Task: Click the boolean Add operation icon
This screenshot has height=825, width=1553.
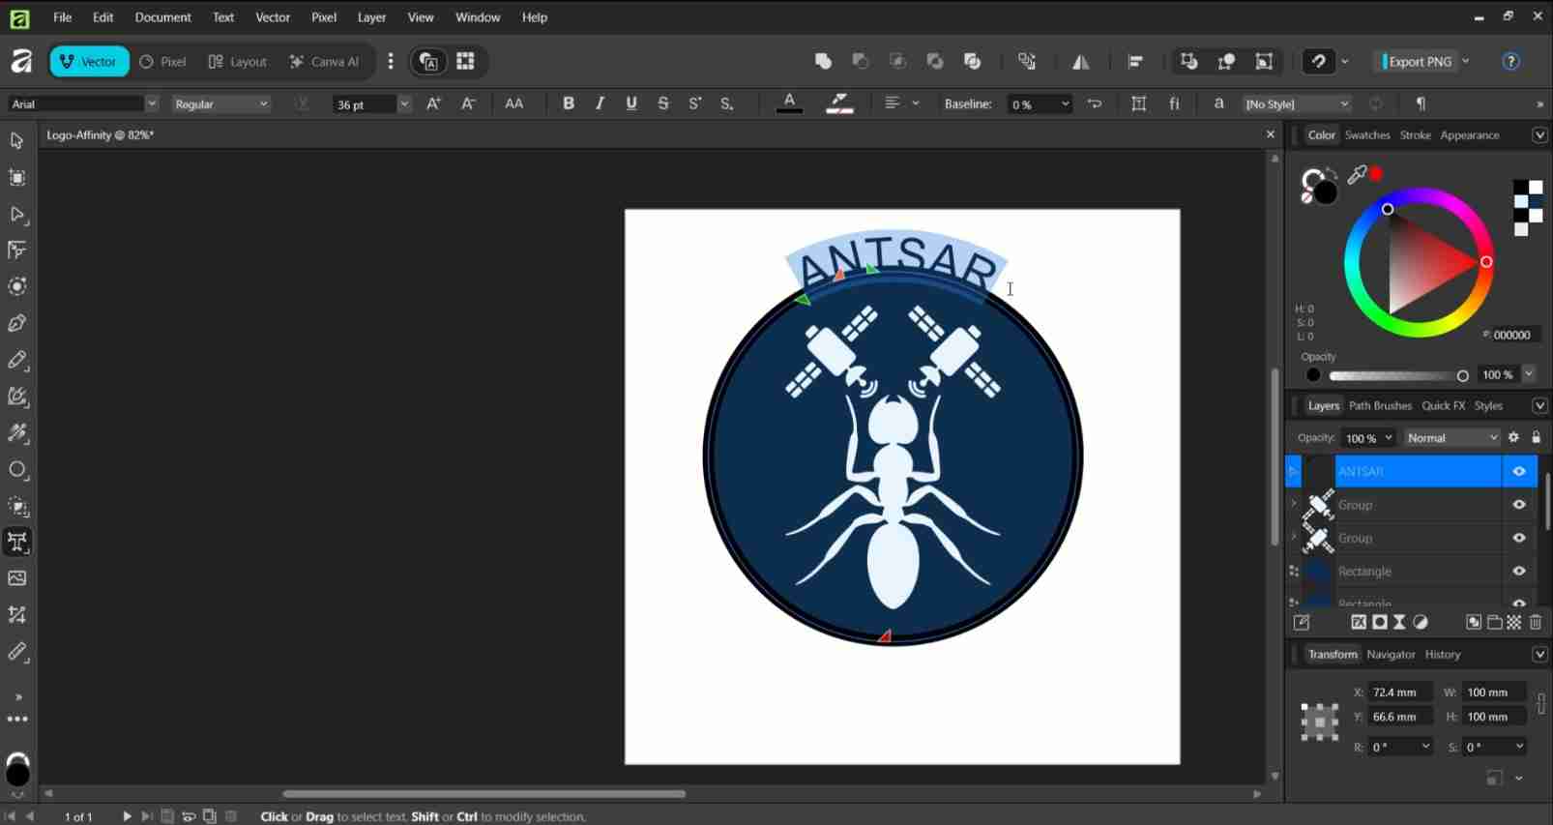Action: pyautogui.click(x=823, y=61)
